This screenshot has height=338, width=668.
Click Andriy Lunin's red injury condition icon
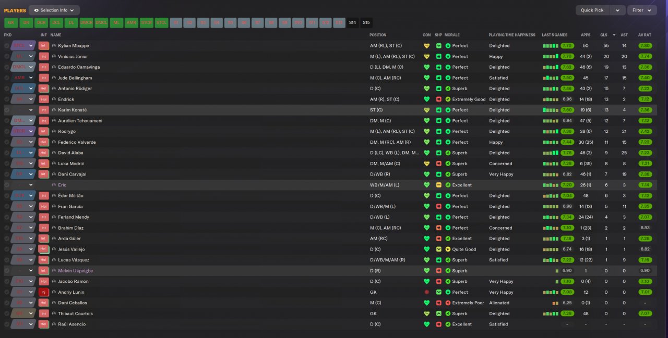(426, 292)
